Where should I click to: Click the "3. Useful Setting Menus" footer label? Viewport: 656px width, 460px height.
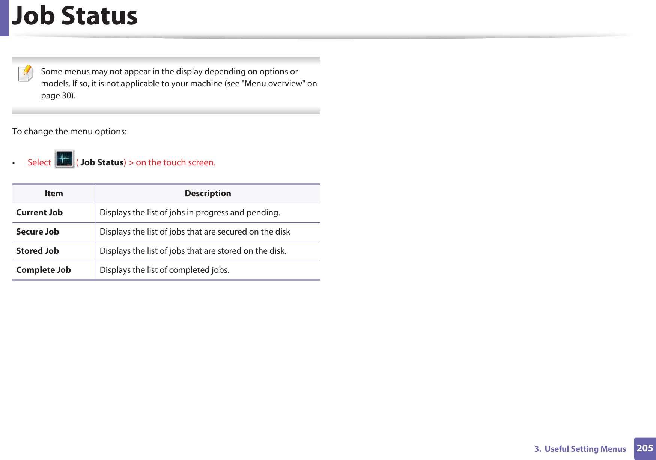click(x=580, y=449)
